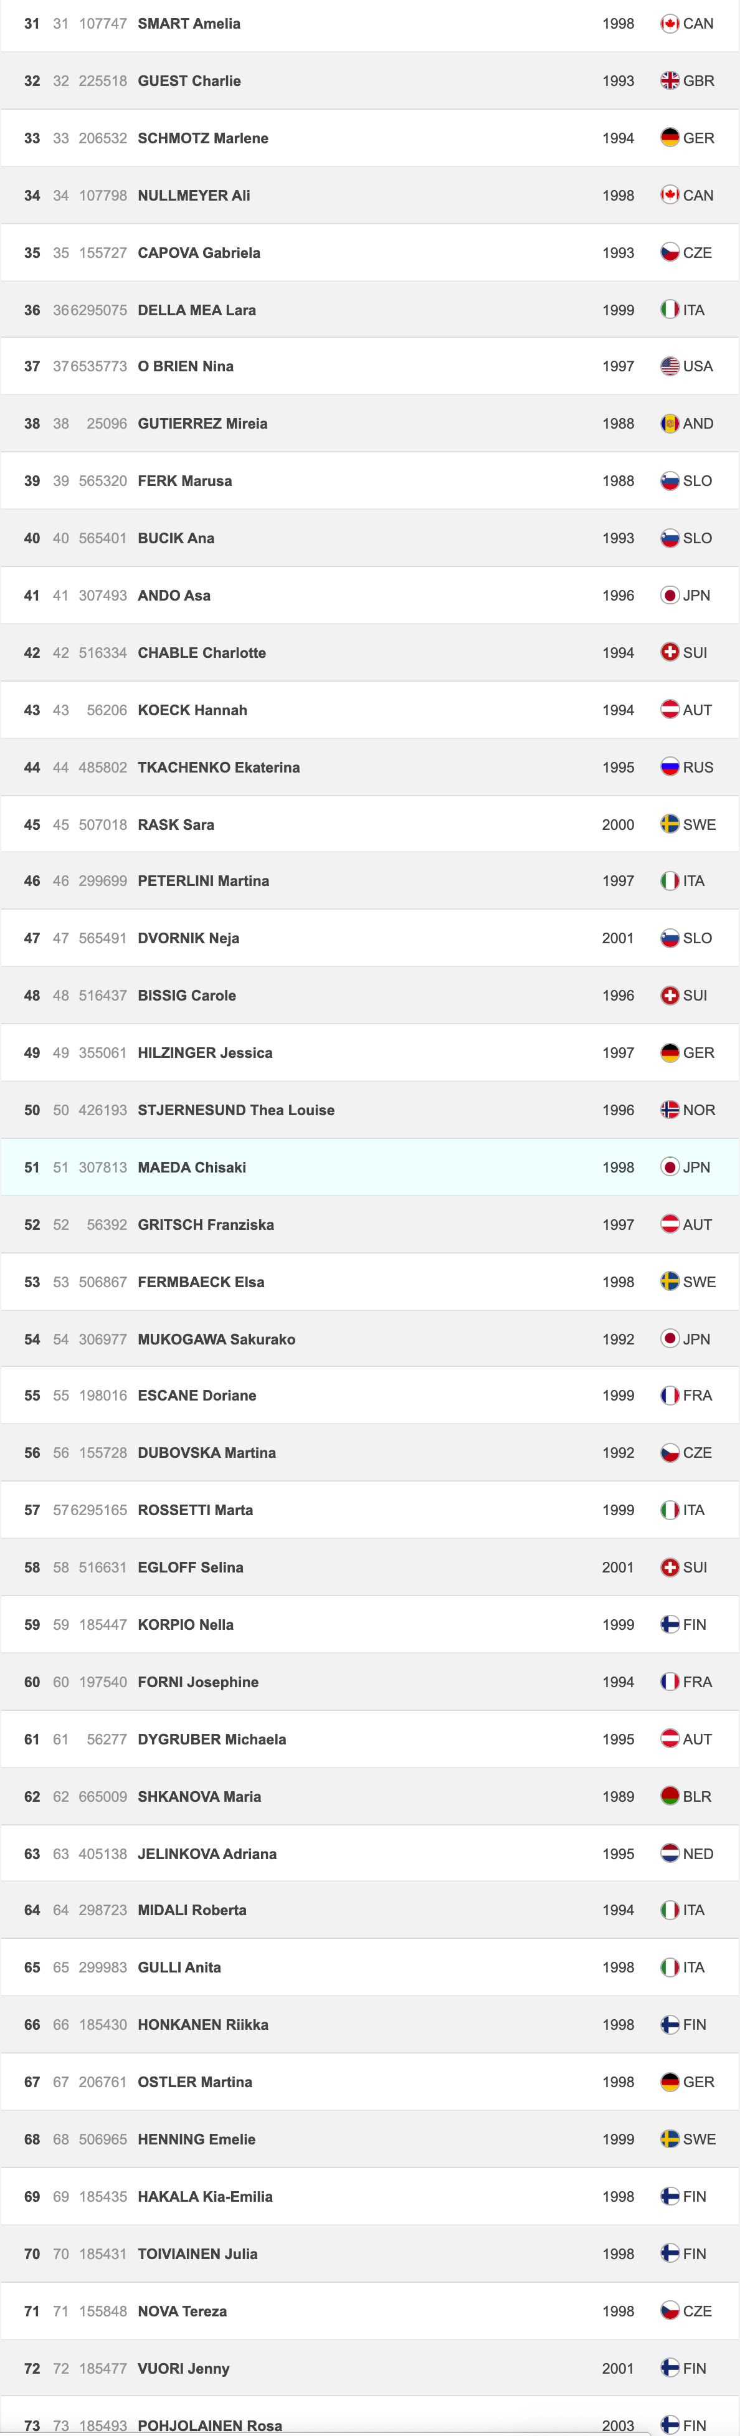Open RASK Sara's athlete page
Image resolution: width=740 pixels, height=2436 pixels.
pos(176,825)
